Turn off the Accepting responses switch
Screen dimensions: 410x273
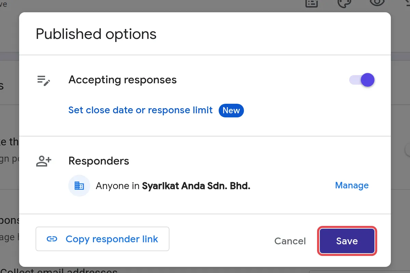pos(362,80)
